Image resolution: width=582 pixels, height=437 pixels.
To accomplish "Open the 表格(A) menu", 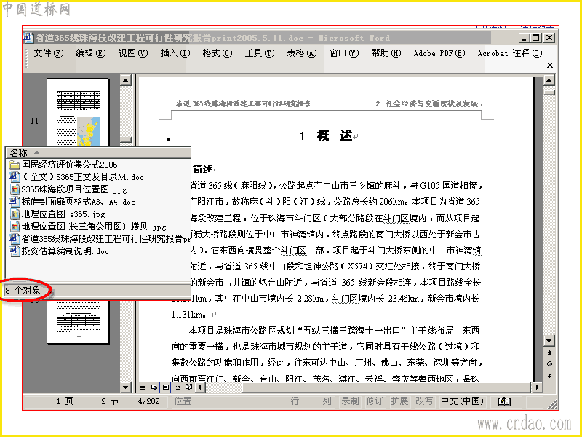I will 302,53.
